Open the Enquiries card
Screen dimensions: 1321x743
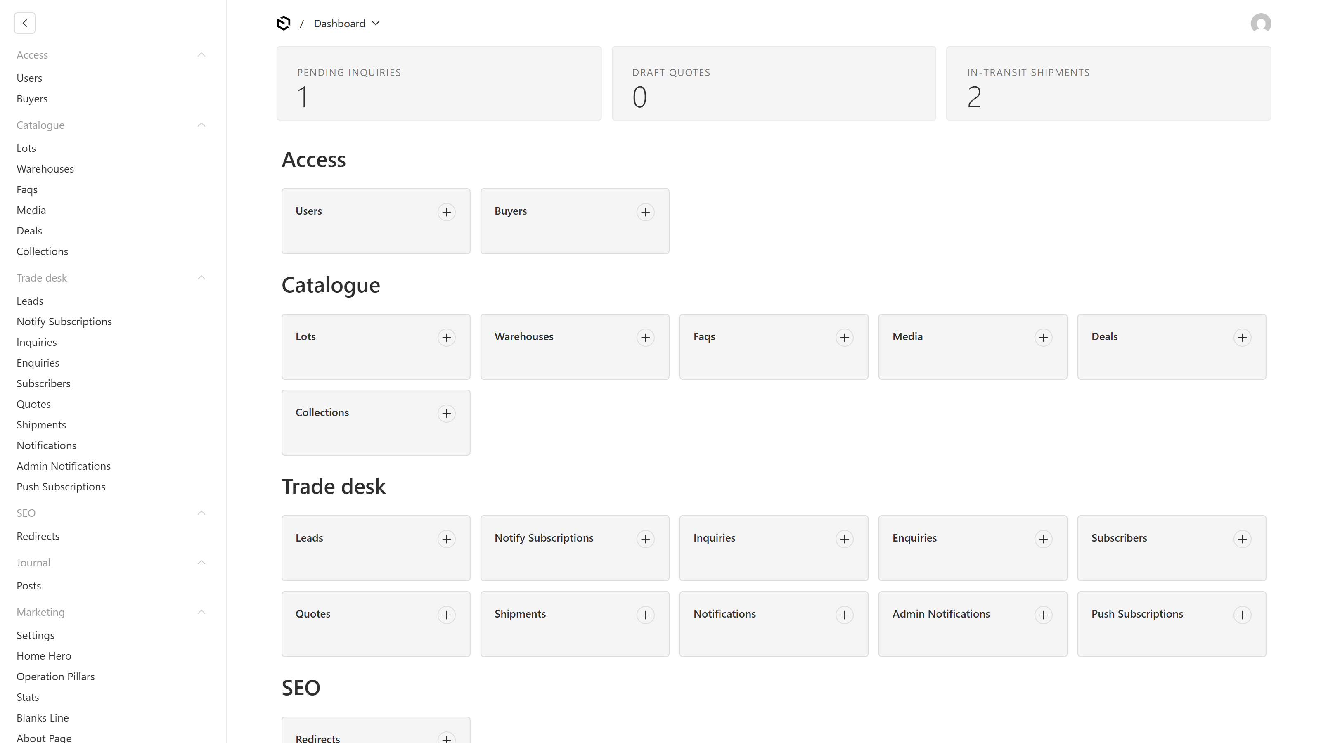pyautogui.click(x=972, y=548)
